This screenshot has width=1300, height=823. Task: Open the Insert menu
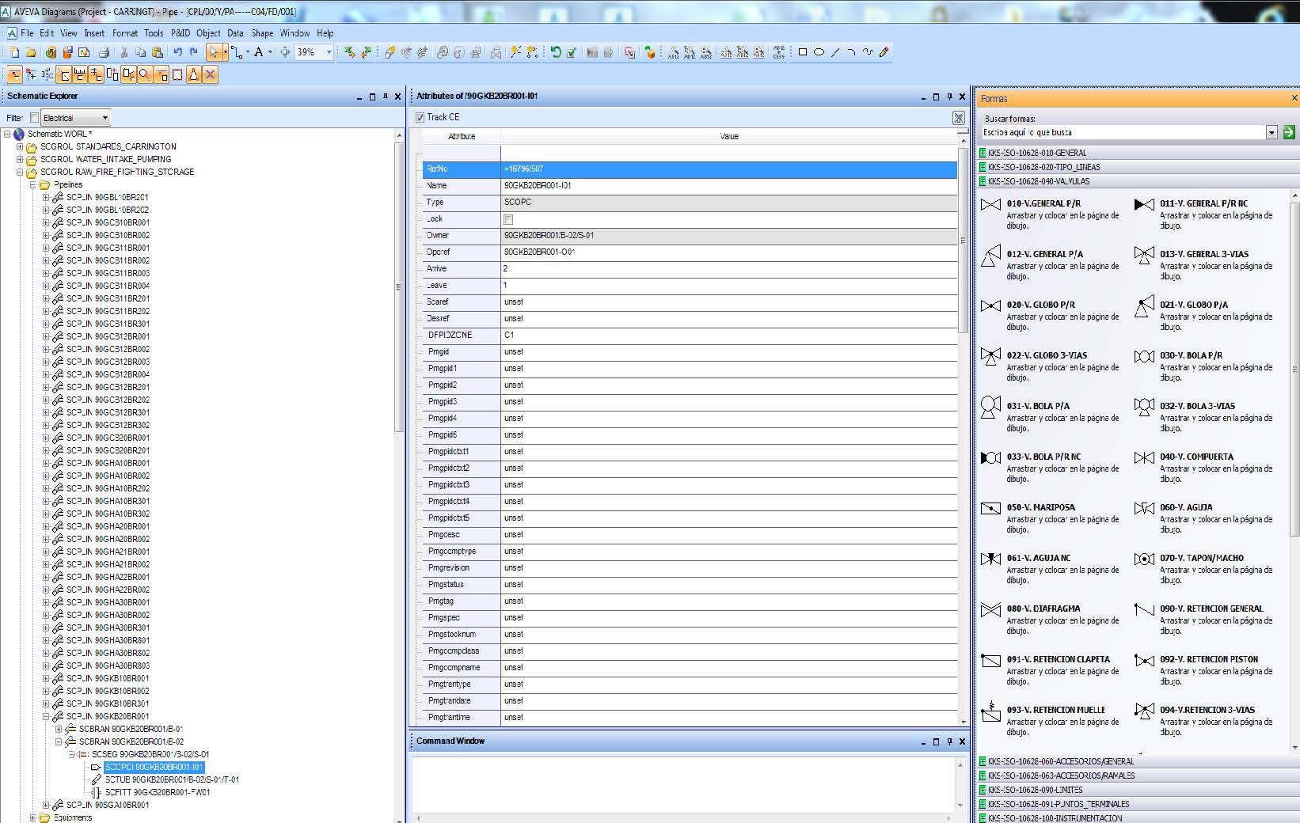(x=94, y=33)
